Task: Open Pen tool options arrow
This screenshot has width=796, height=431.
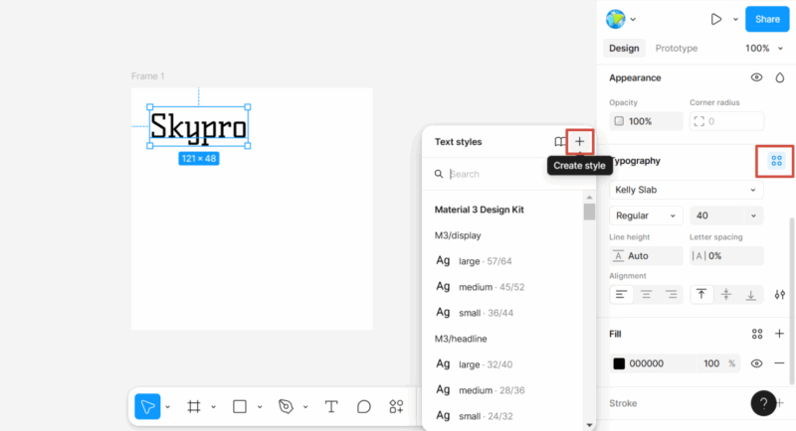Action: (305, 407)
